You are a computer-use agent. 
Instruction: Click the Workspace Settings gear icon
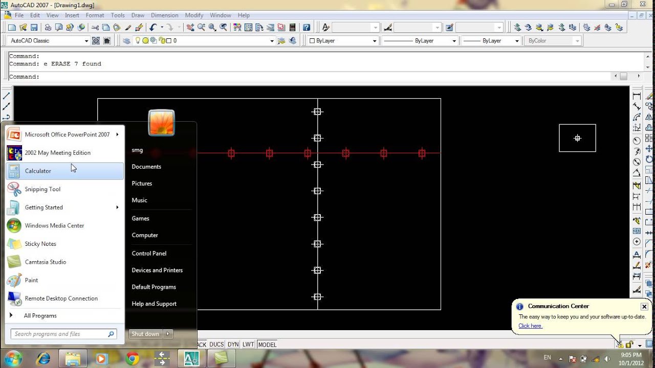tap(96, 41)
